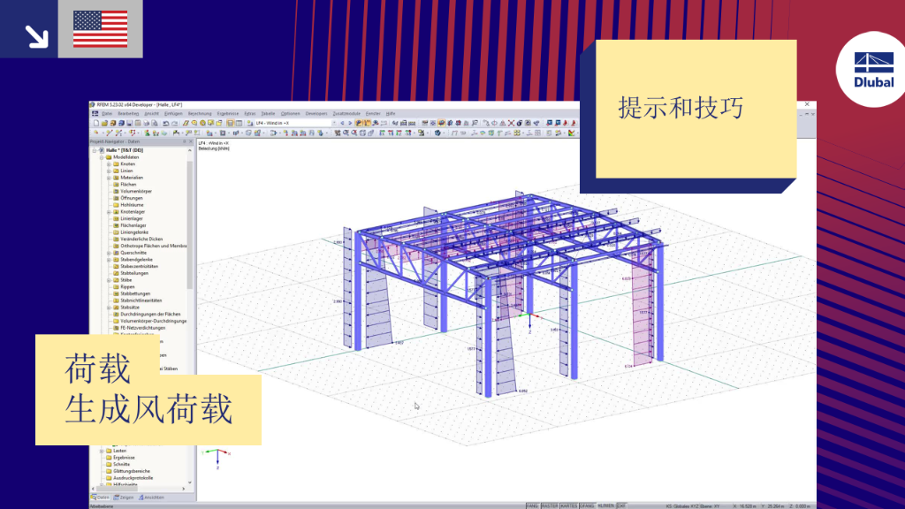The height and width of the screenshot is (509, 905).
Task: Click the Save icon in the toolbar
Action: tap(129, 123)
